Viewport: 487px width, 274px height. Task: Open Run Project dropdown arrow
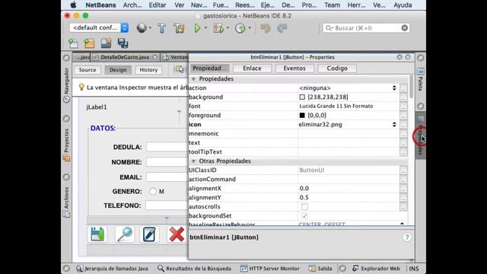pyautogui.click(x=205, y=28)
